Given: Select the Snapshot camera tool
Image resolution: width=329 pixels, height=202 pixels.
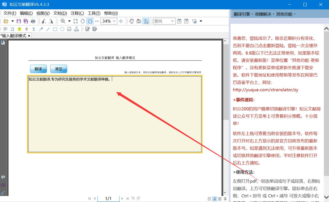Looking at the screenshot, I should pos(139,21).
